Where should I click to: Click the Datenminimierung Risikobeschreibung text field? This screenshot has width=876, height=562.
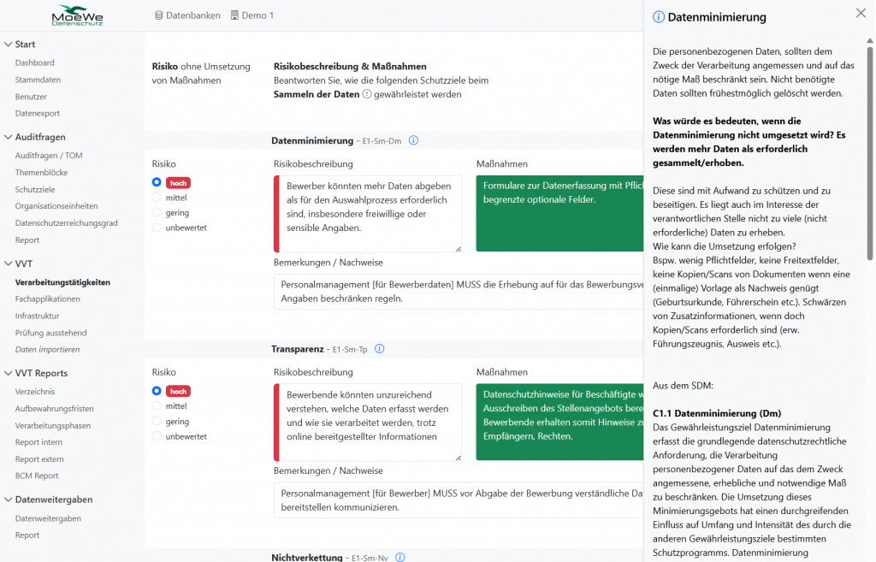(x=366, y=213)
